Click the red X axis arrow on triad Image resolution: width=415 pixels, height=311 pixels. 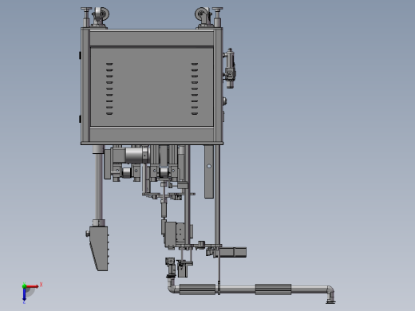point(33,286)
